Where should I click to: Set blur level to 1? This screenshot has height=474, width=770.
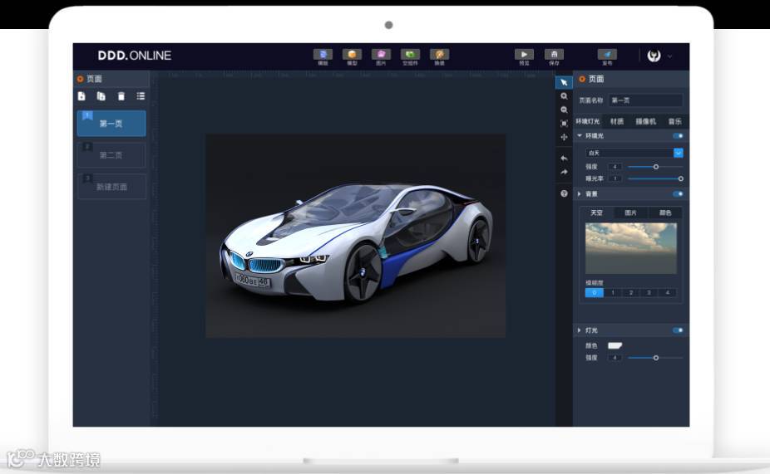pyautogui.click(x=612, y=293)
